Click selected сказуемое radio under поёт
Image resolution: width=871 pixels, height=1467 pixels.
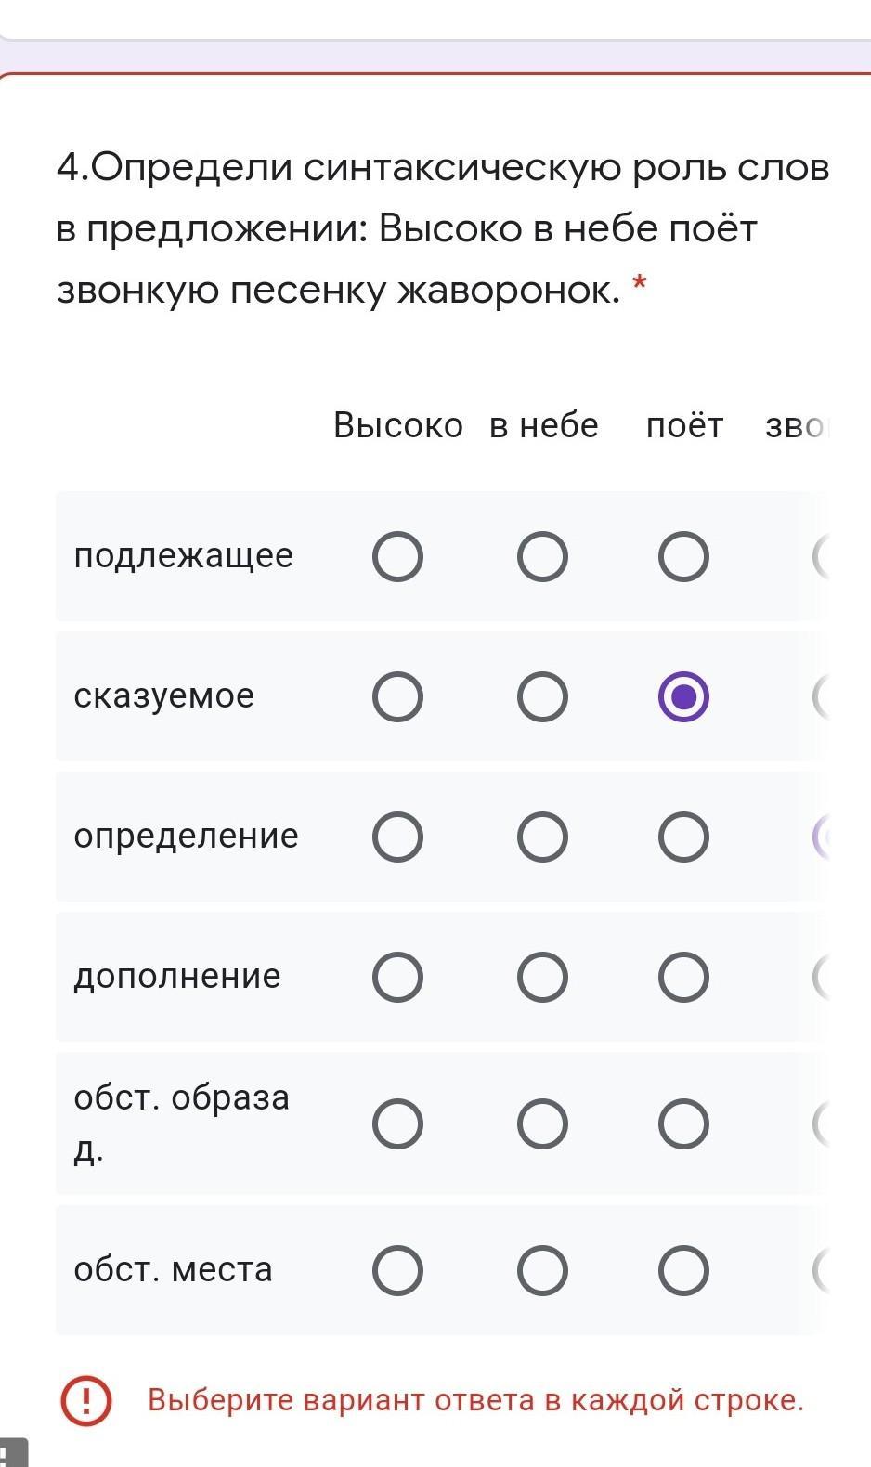[683, 697]
